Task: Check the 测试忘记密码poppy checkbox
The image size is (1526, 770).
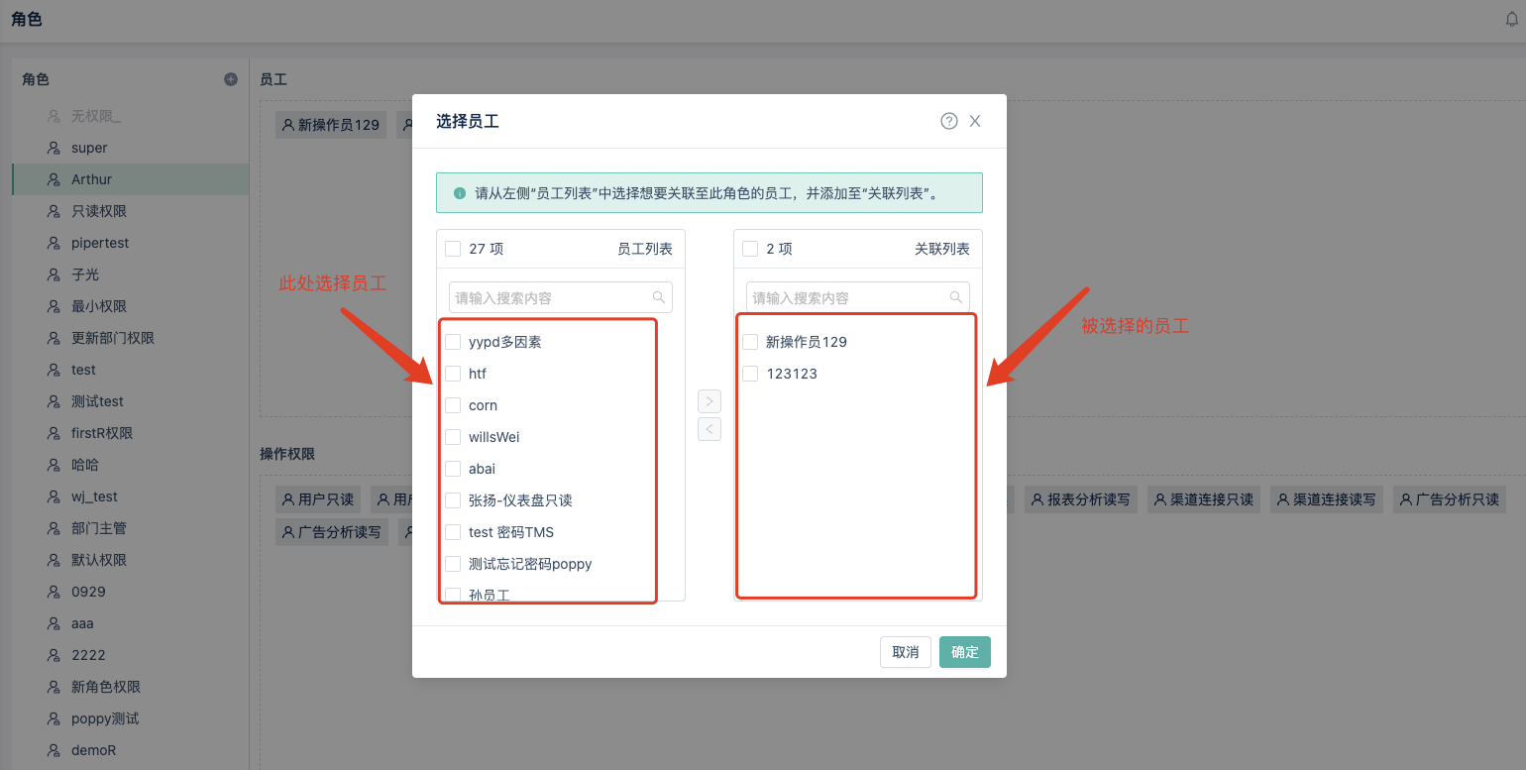Action: point(453,564)
